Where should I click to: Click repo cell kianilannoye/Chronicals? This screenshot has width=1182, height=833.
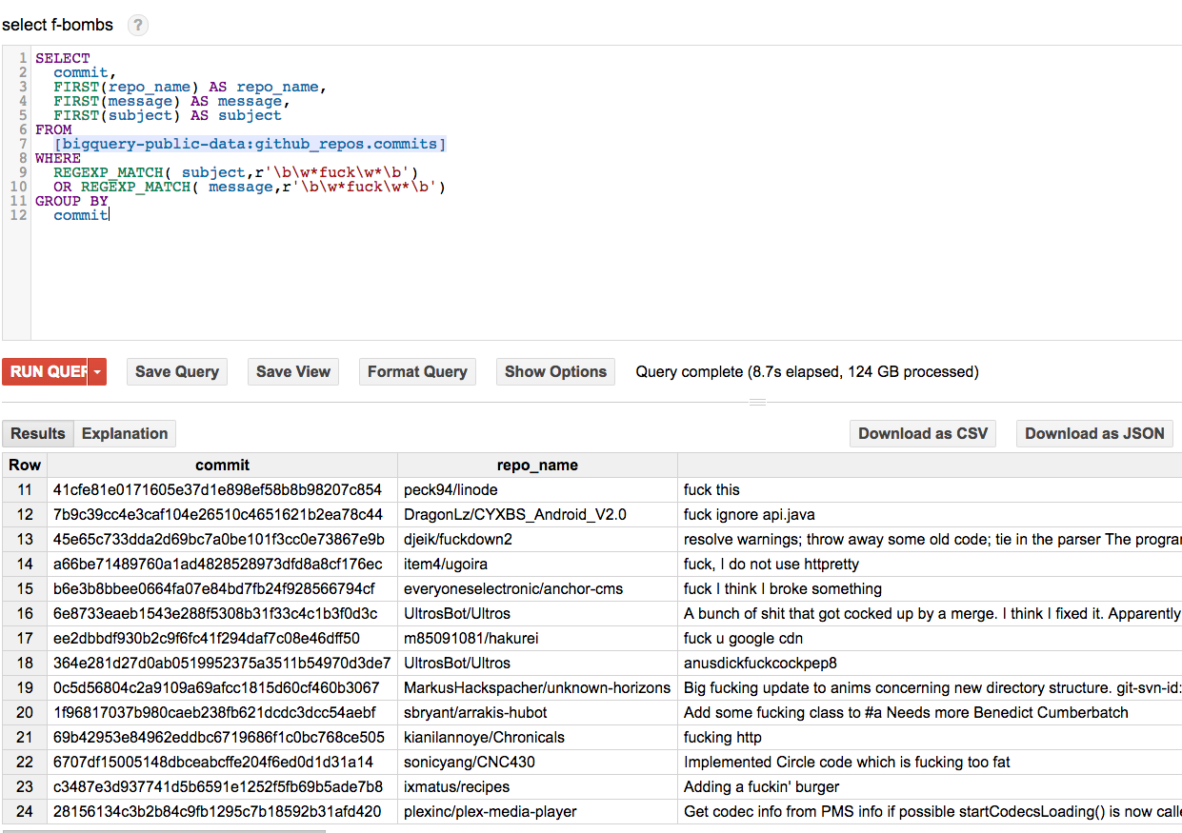pos(537,737)
